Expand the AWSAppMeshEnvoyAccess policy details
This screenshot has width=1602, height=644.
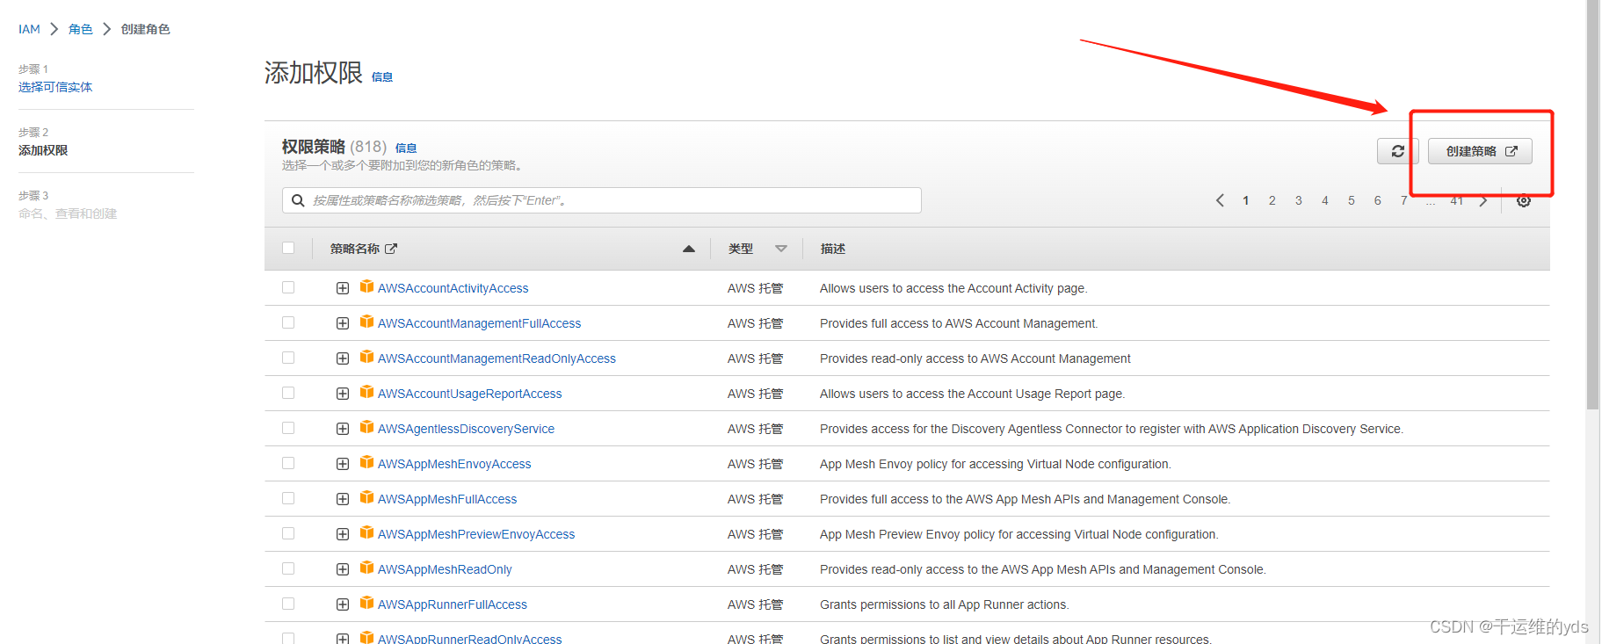click(343, 464)
